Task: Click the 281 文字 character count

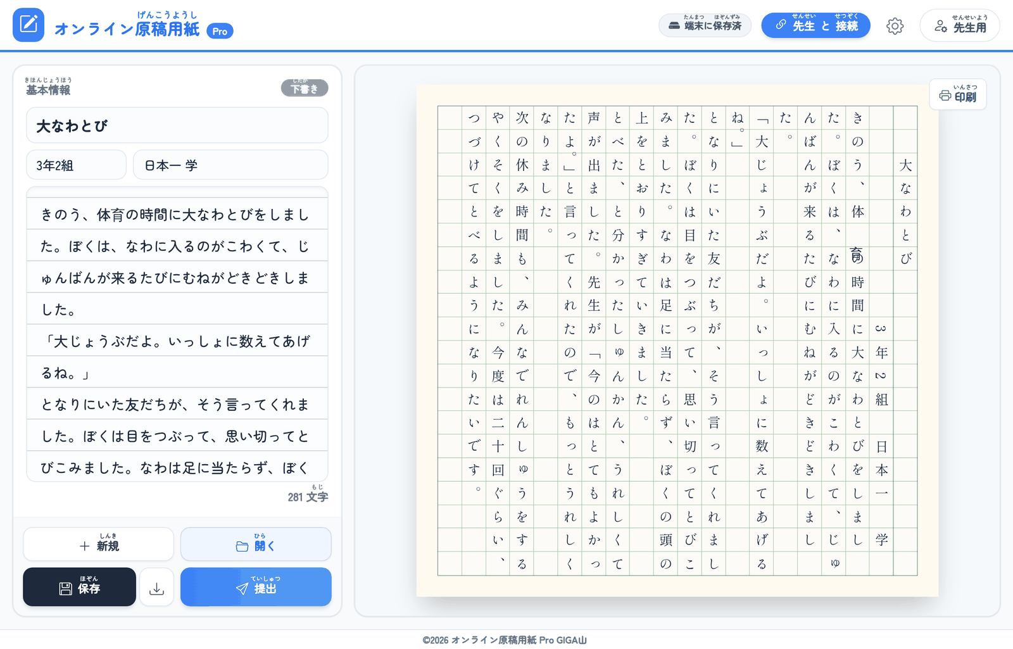Action: click(x=308, y=496)
